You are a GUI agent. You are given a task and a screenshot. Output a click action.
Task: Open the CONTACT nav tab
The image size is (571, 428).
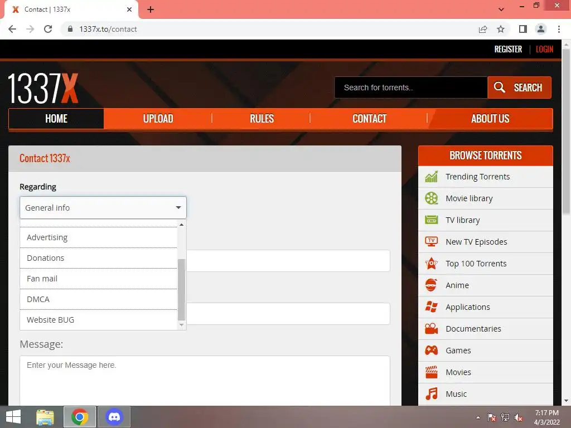(x=369, y=119)
